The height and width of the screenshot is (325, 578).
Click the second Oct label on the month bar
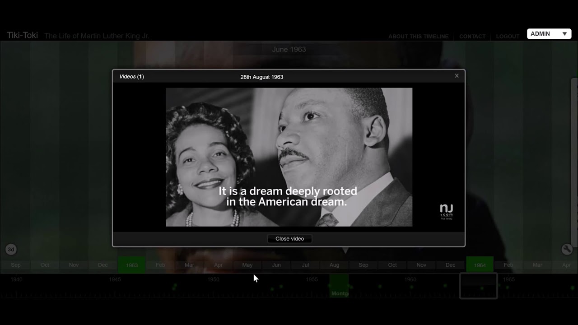click(392, 265)
